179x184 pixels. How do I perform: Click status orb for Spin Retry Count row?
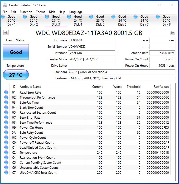coord(6,132)
